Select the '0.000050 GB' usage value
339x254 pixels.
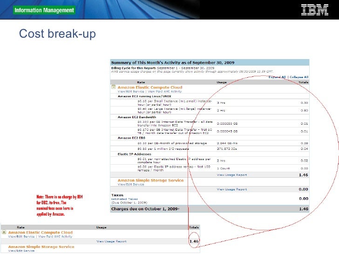click(x=227, y=124)
